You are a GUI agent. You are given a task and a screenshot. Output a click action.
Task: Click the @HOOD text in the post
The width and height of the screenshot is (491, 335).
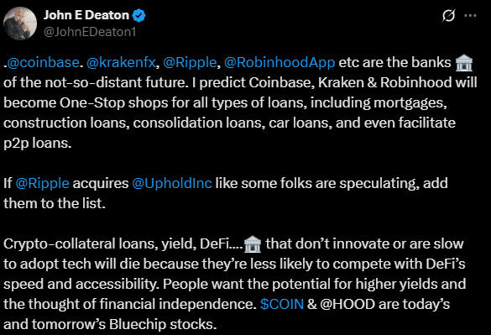pos(347,304)
